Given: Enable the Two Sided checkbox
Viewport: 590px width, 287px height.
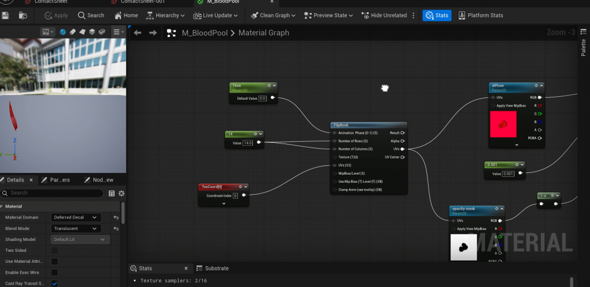Looking at the screenshot, I should click(x=55, y=251).
